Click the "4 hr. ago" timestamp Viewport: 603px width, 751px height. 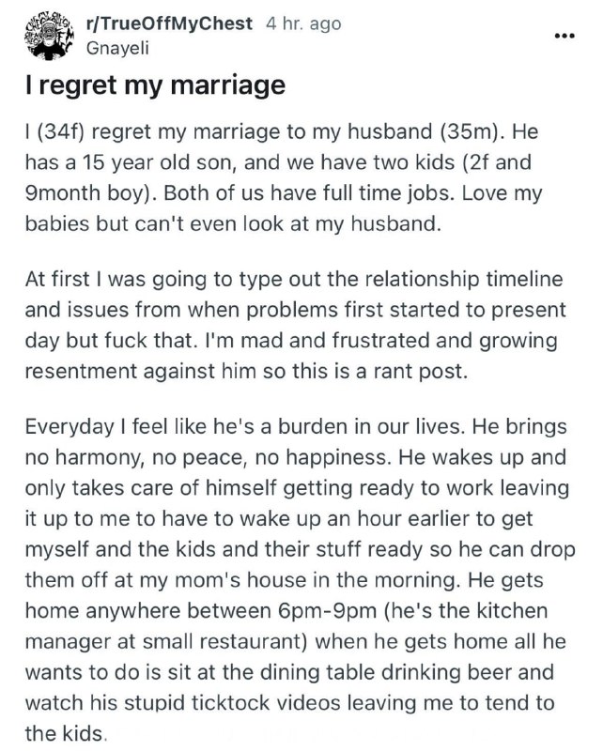pyautogui.click(x=303, y=23)
